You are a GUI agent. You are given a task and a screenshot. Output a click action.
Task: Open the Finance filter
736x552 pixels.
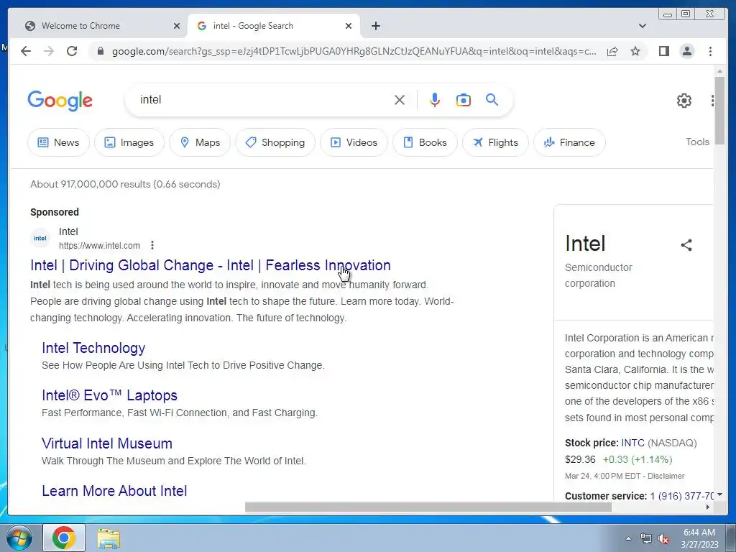[x=569, y=142]
